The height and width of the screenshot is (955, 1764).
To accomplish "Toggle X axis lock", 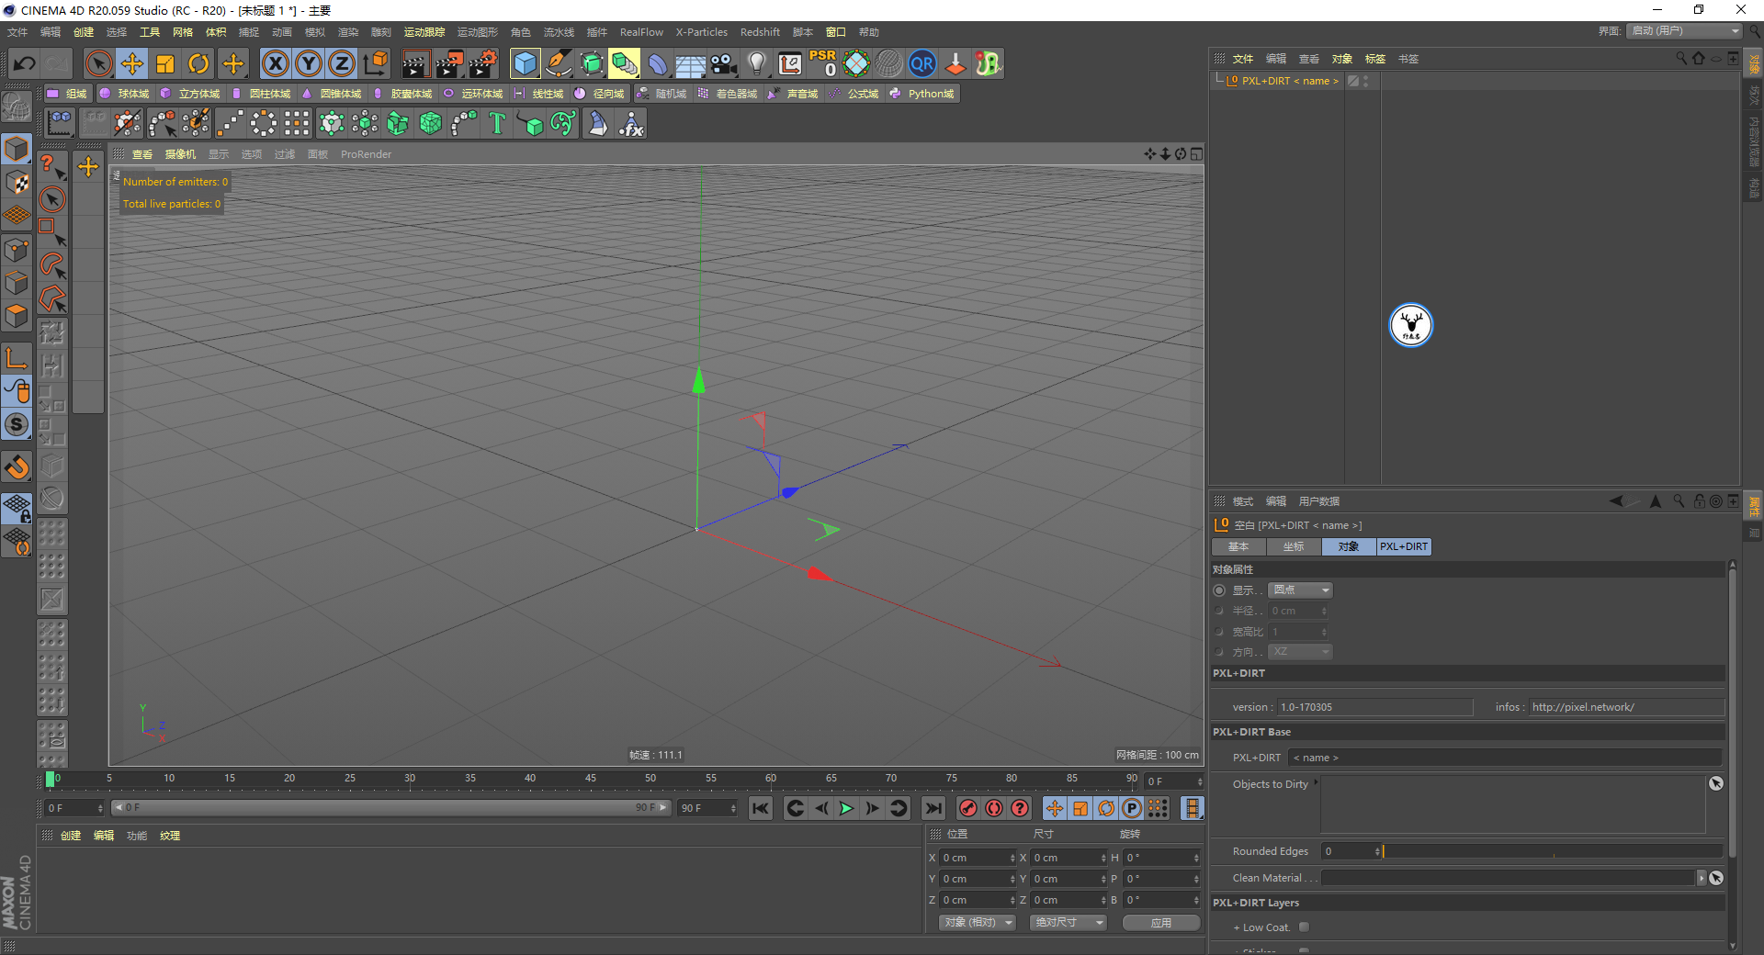I will (275, 63).
